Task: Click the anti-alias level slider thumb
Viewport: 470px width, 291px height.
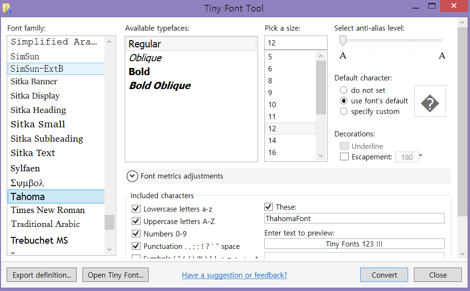Action: [x=343, y=41]
